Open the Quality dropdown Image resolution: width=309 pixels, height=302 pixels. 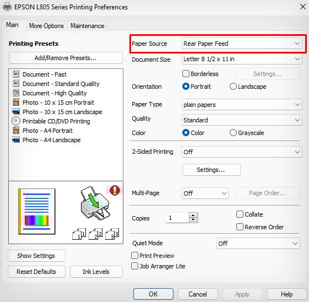[242, 120]
